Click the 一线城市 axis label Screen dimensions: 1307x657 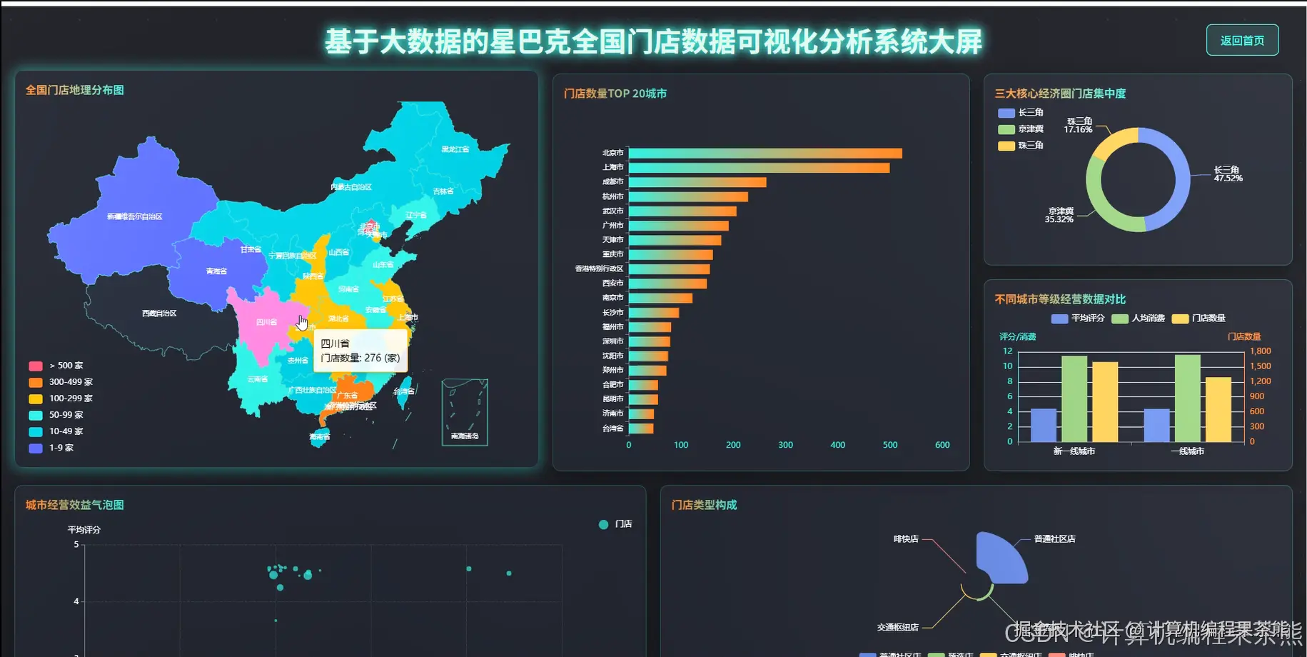point(1187,451)
